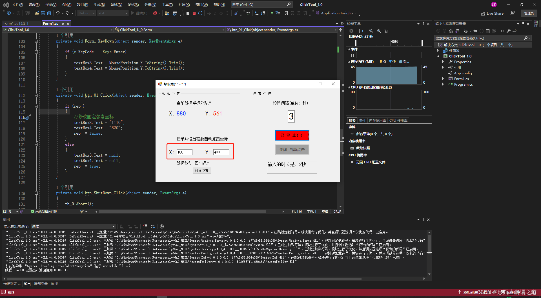This screenshot has width=541, height=298.
Task: Open the Debug configuration dropdown
Action: coord(86,13)
